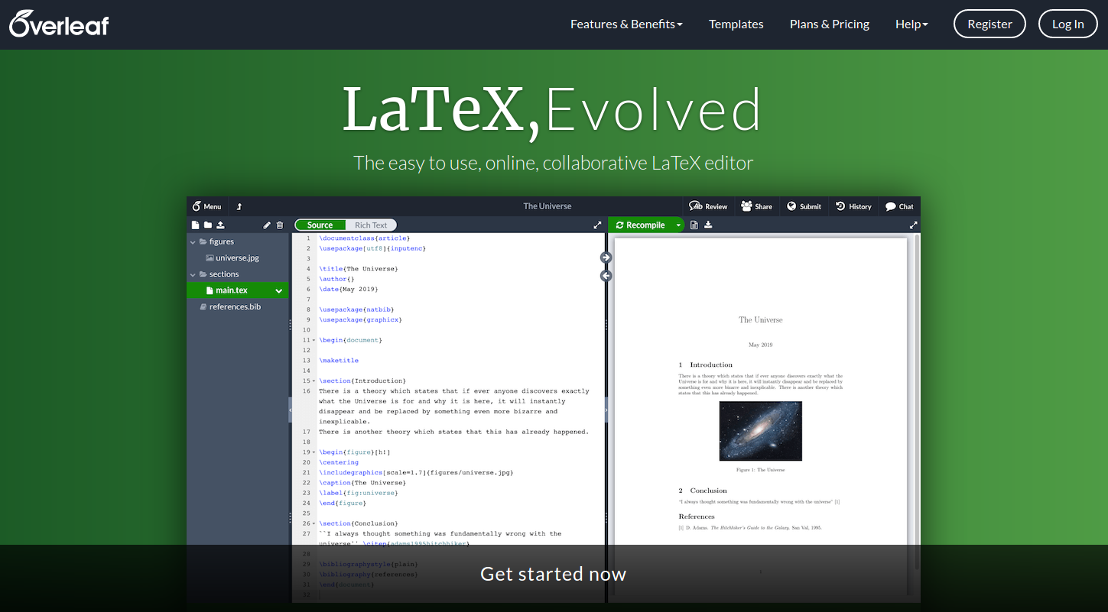Click the Log In button
Screen dimensions: 1108x612
[1067, 24]
